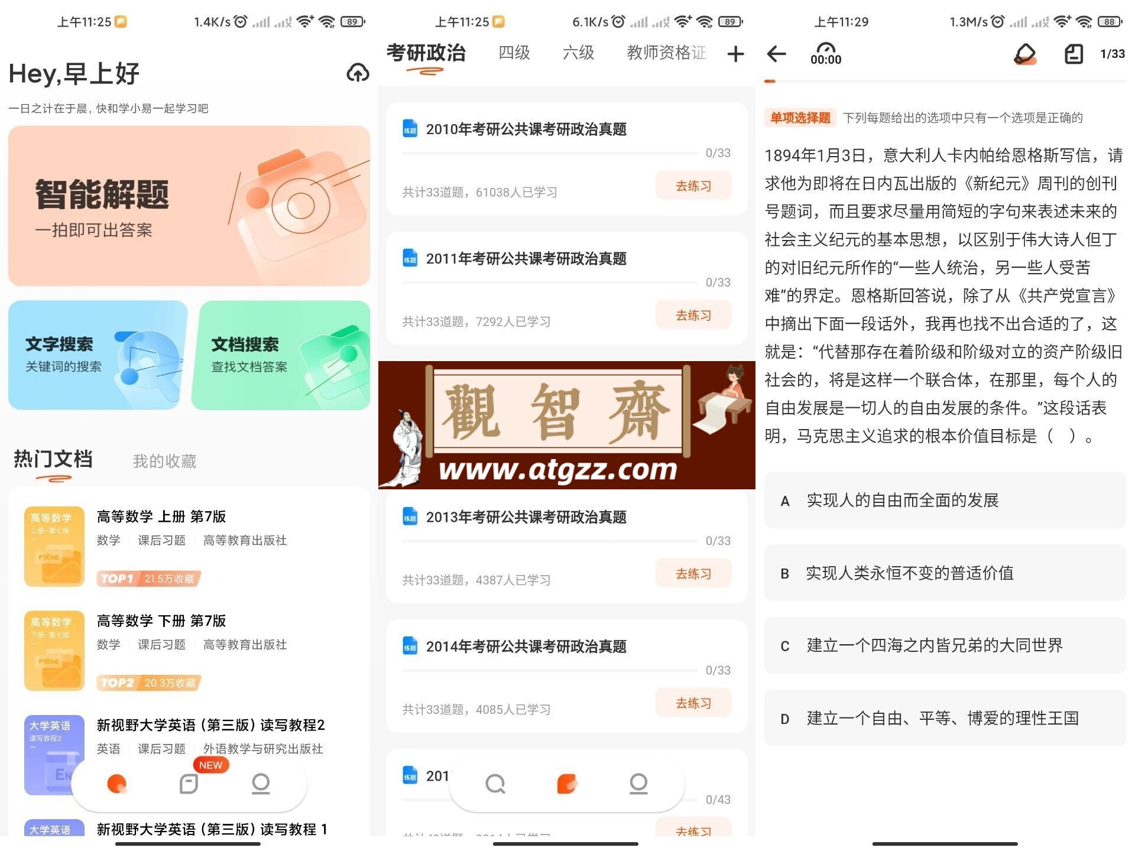This screenshot has width=1135, height=851.
Task: Select the 六级 tab
Action: 578,53
